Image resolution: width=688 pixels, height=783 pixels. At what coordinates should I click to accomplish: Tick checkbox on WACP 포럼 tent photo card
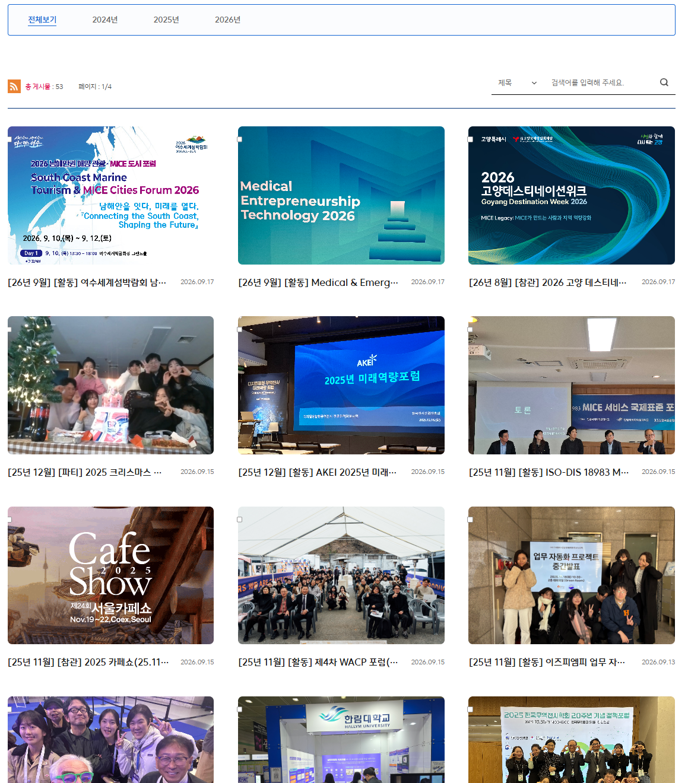tap(240, 520)
